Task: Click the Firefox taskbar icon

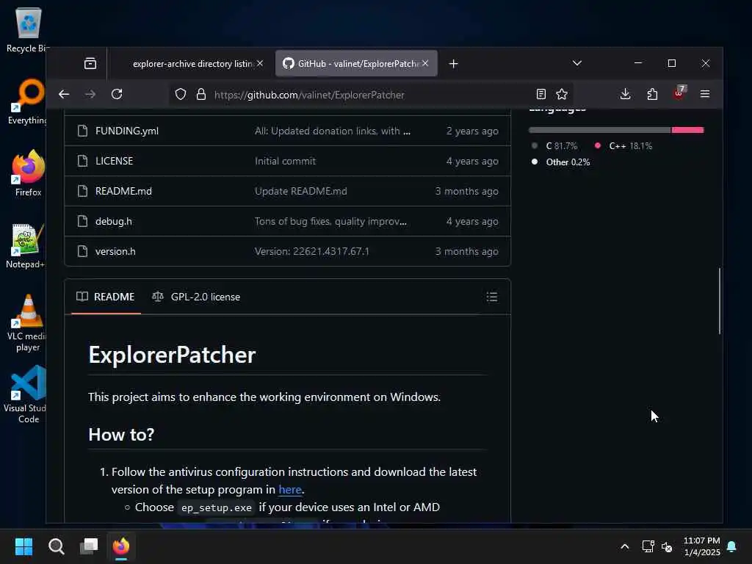Action: [x=121, y=546]
